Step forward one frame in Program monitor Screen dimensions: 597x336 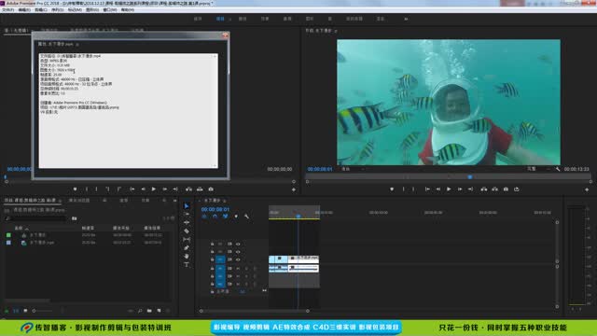click(x=460, y=189)
